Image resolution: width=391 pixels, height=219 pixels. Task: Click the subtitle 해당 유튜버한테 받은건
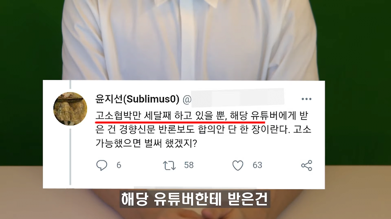pos(194,199)
